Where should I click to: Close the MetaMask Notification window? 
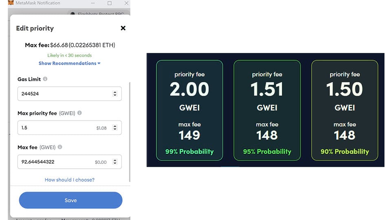coord(126,3)
